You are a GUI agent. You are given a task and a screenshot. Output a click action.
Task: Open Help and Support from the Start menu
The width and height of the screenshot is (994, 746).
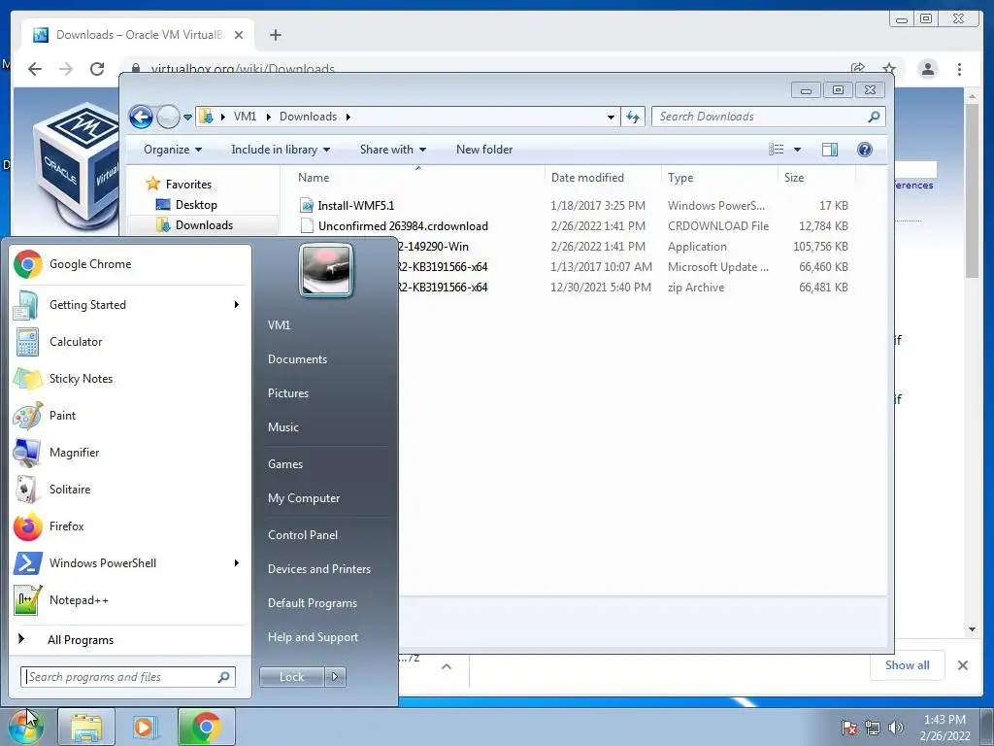click(x=313, y=637)
